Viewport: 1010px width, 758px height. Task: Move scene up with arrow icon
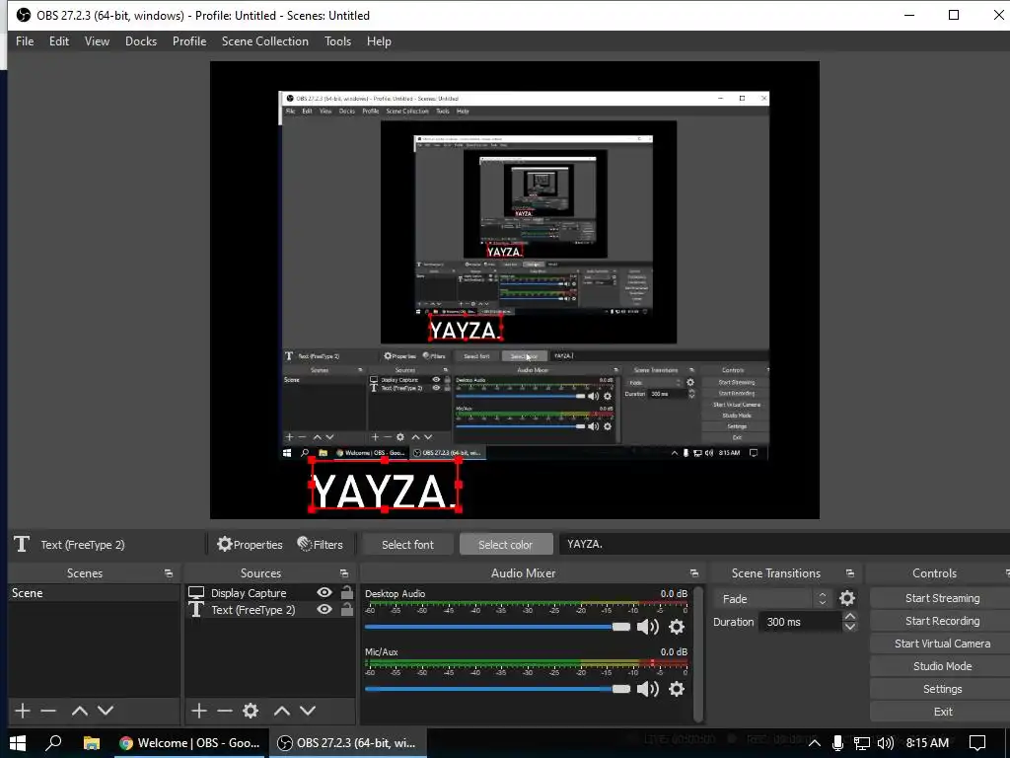click(80, 711)
